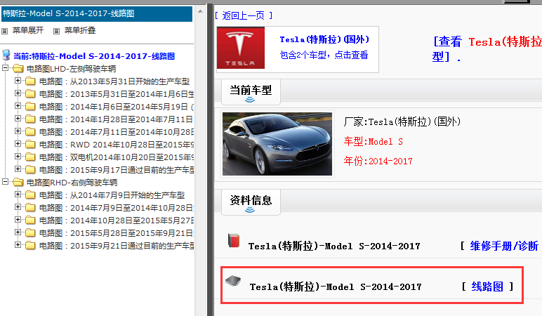Viewport: 542px width, 316px height.
Task: Click the red book icon for 维修手册
Action: (x=234, y=240)
